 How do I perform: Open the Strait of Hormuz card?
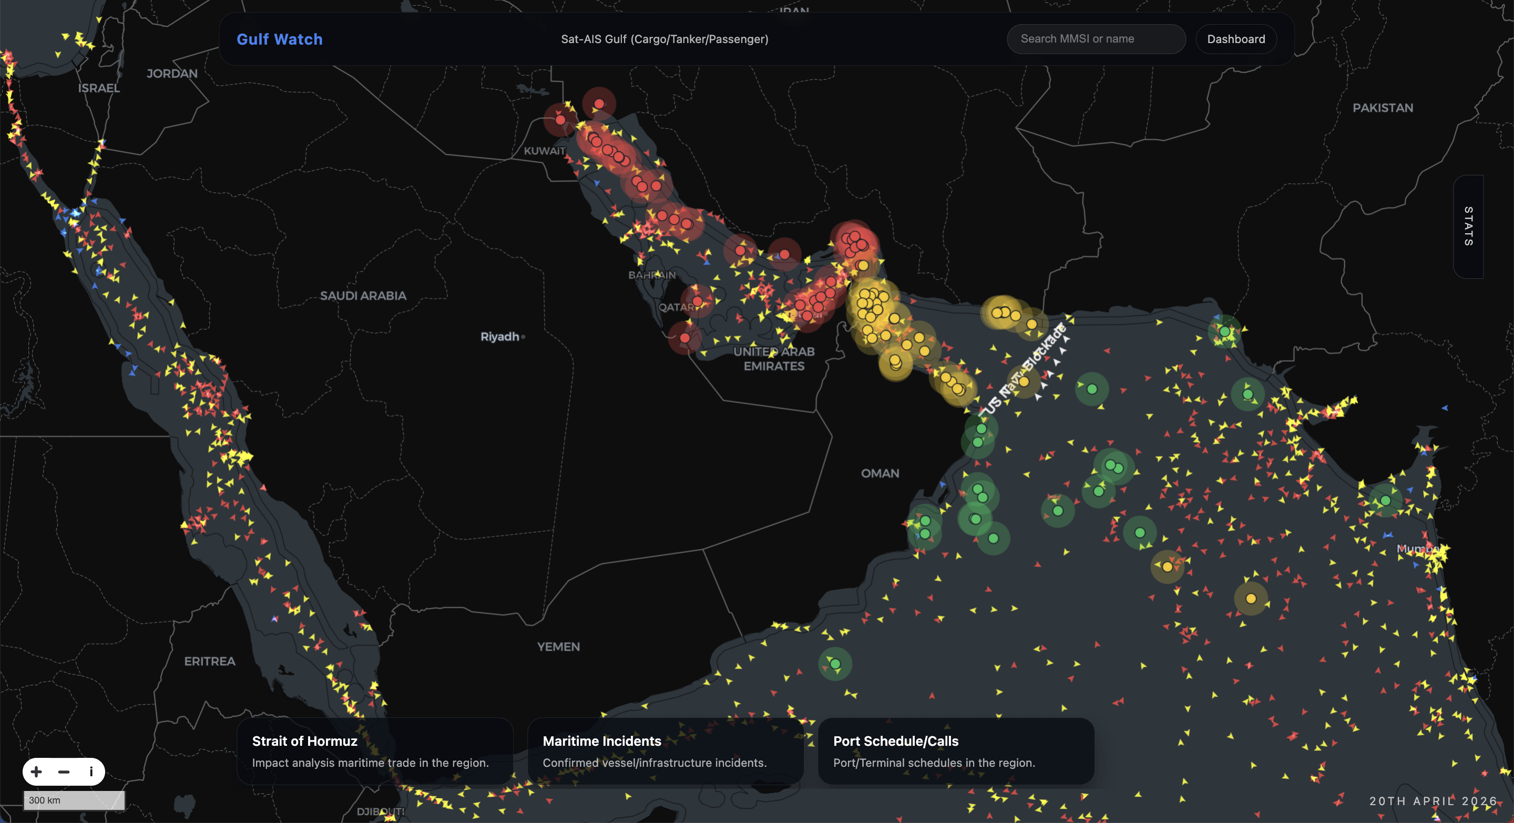click(374, 751)
